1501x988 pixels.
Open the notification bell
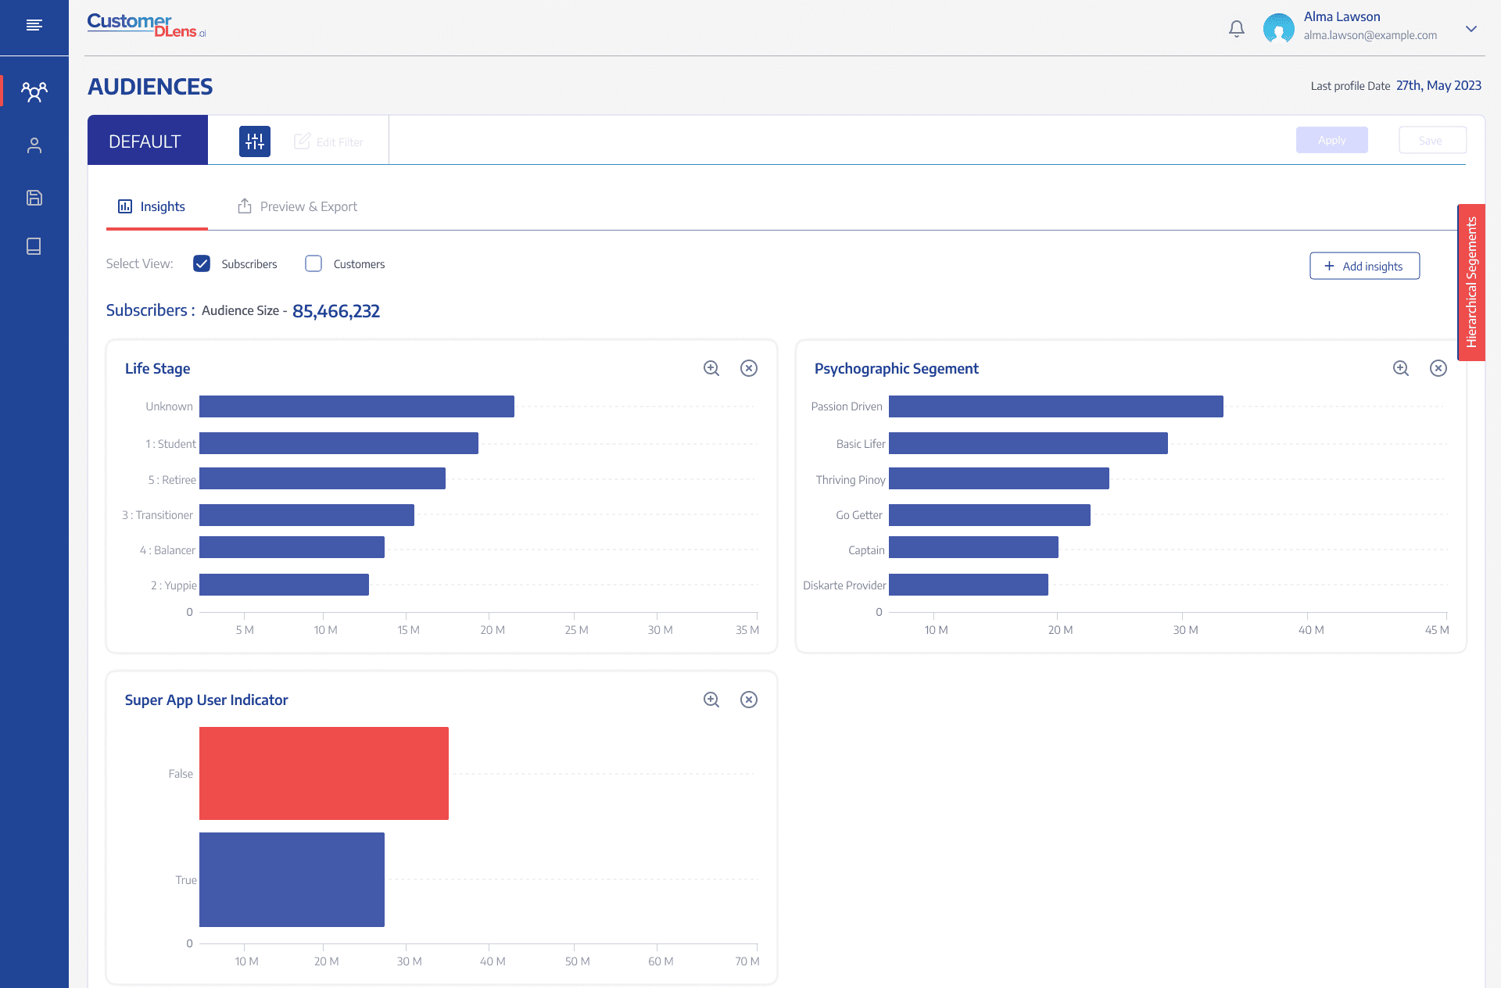[x=1236, y=29]
